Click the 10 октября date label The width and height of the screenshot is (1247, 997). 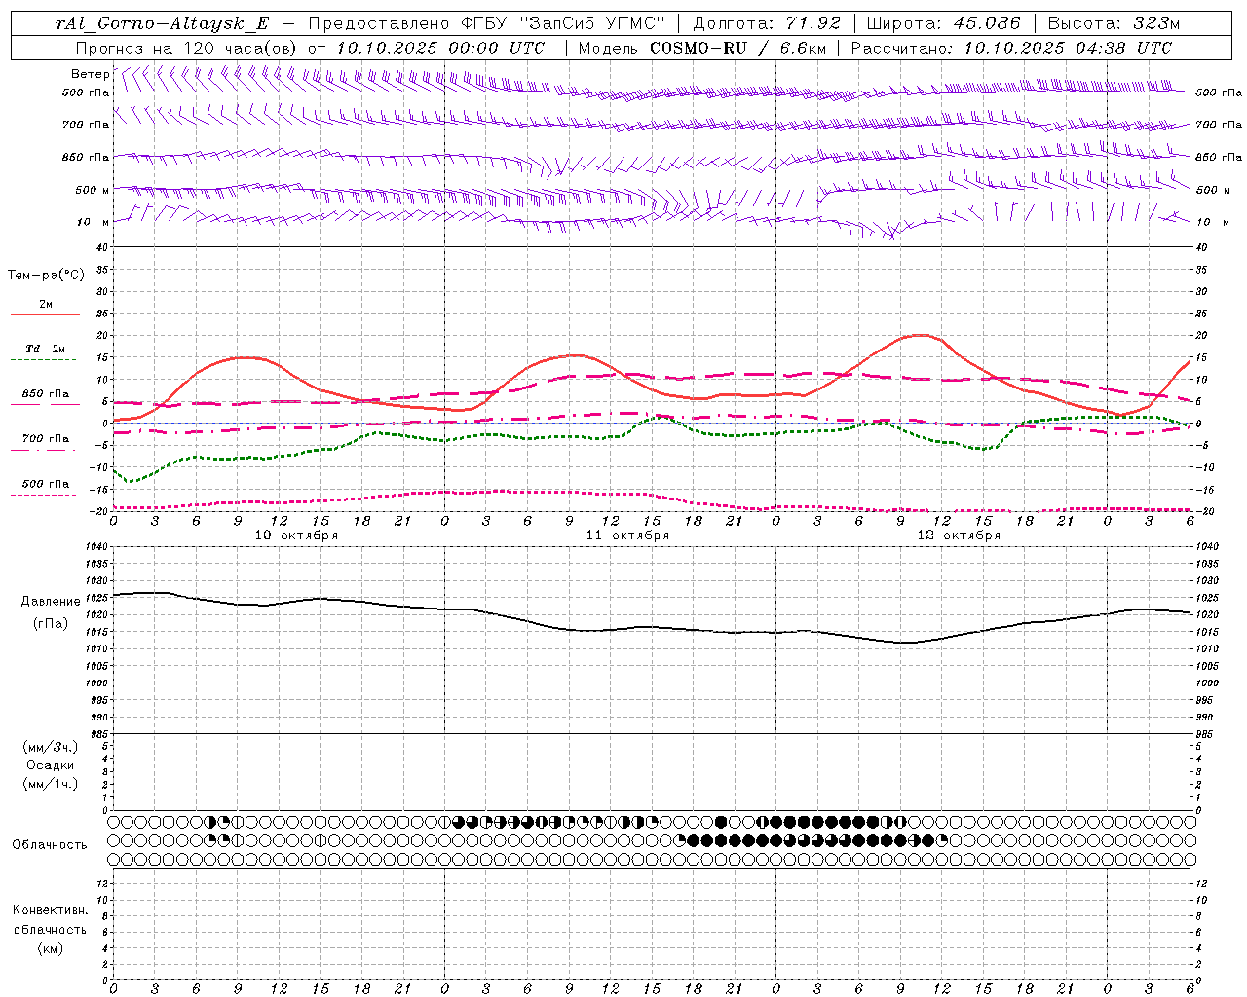click(297, 535)
